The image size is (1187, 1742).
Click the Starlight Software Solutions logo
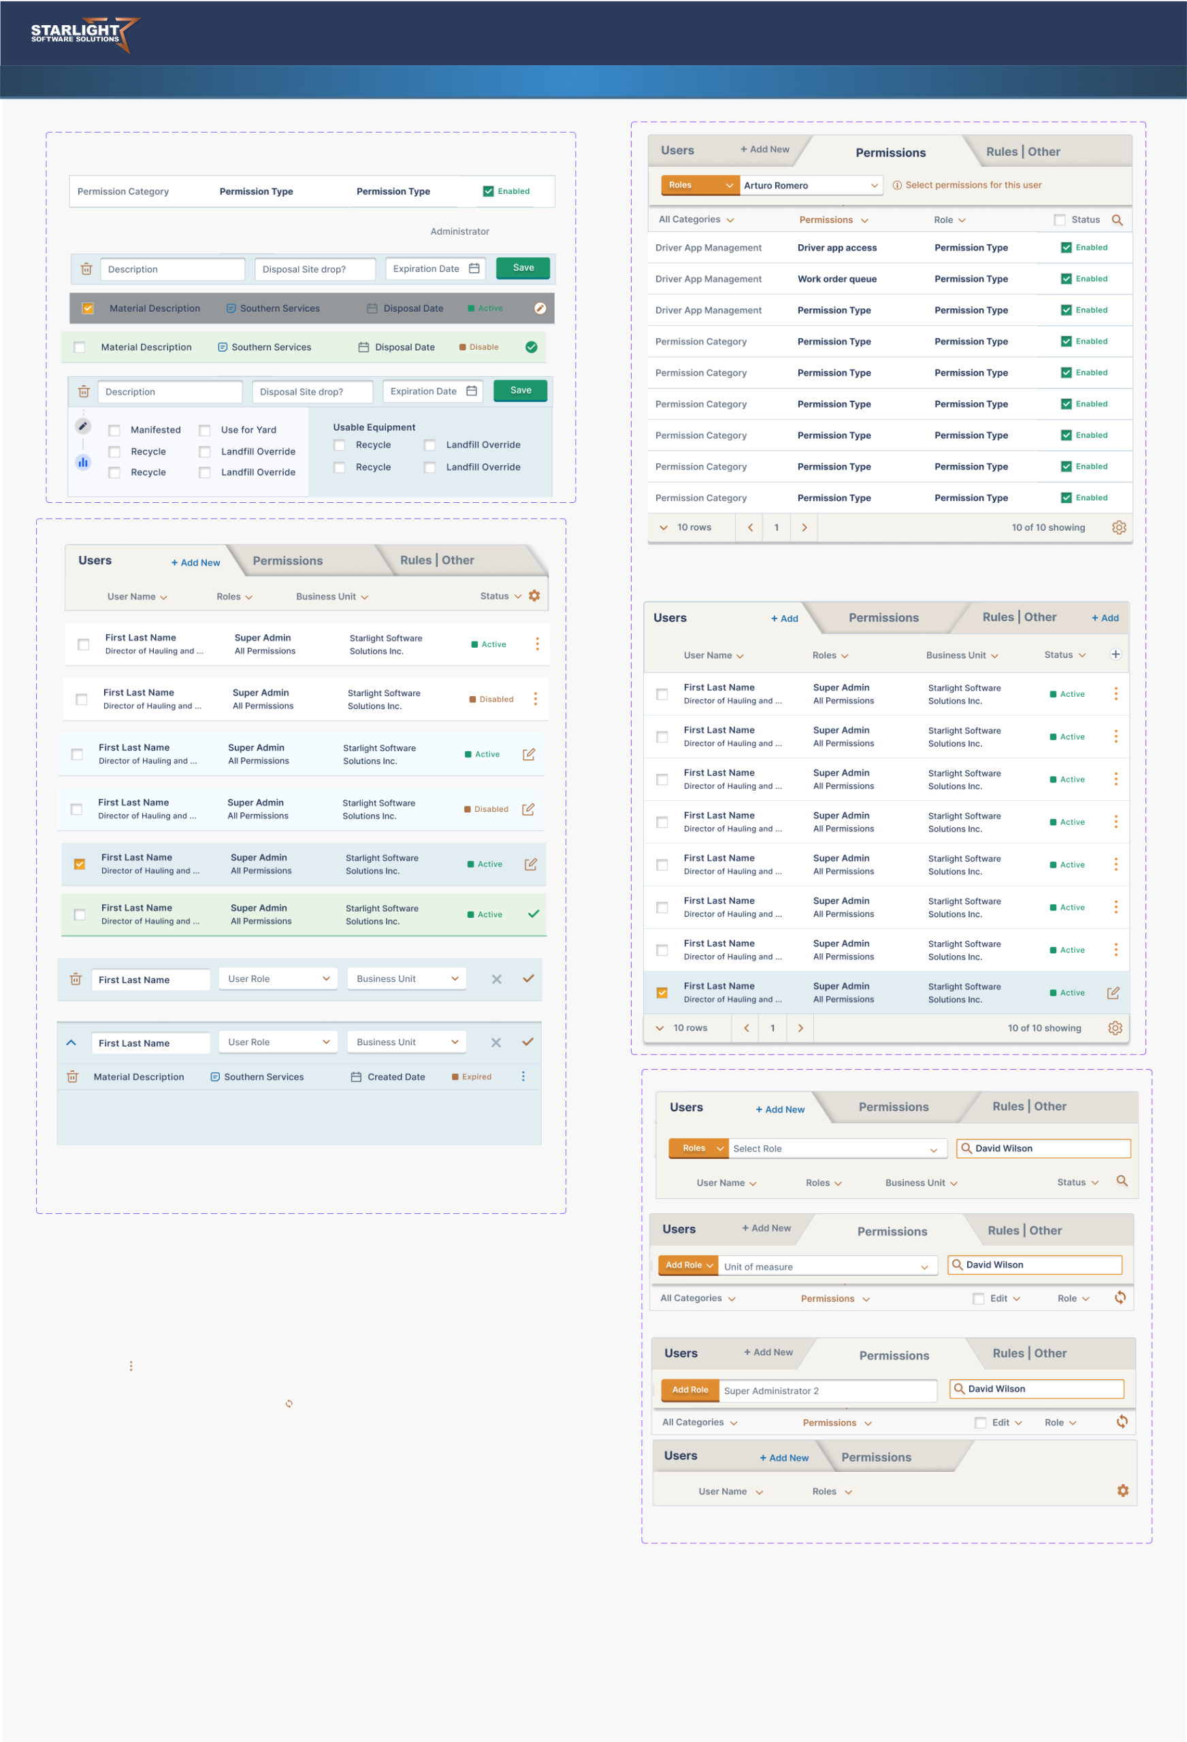84,34
